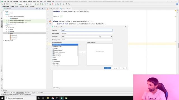The image size is (179, 100).
Task: Open the File menu
Action: click(x=5, y=1)
